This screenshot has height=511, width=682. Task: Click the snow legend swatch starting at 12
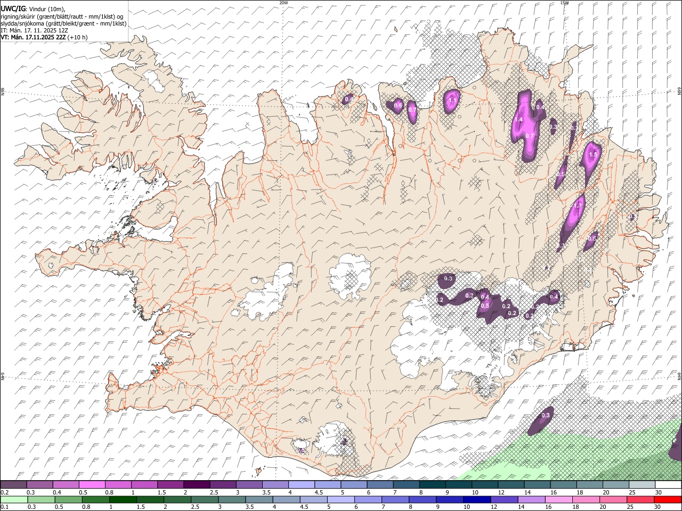coord(511,484)
